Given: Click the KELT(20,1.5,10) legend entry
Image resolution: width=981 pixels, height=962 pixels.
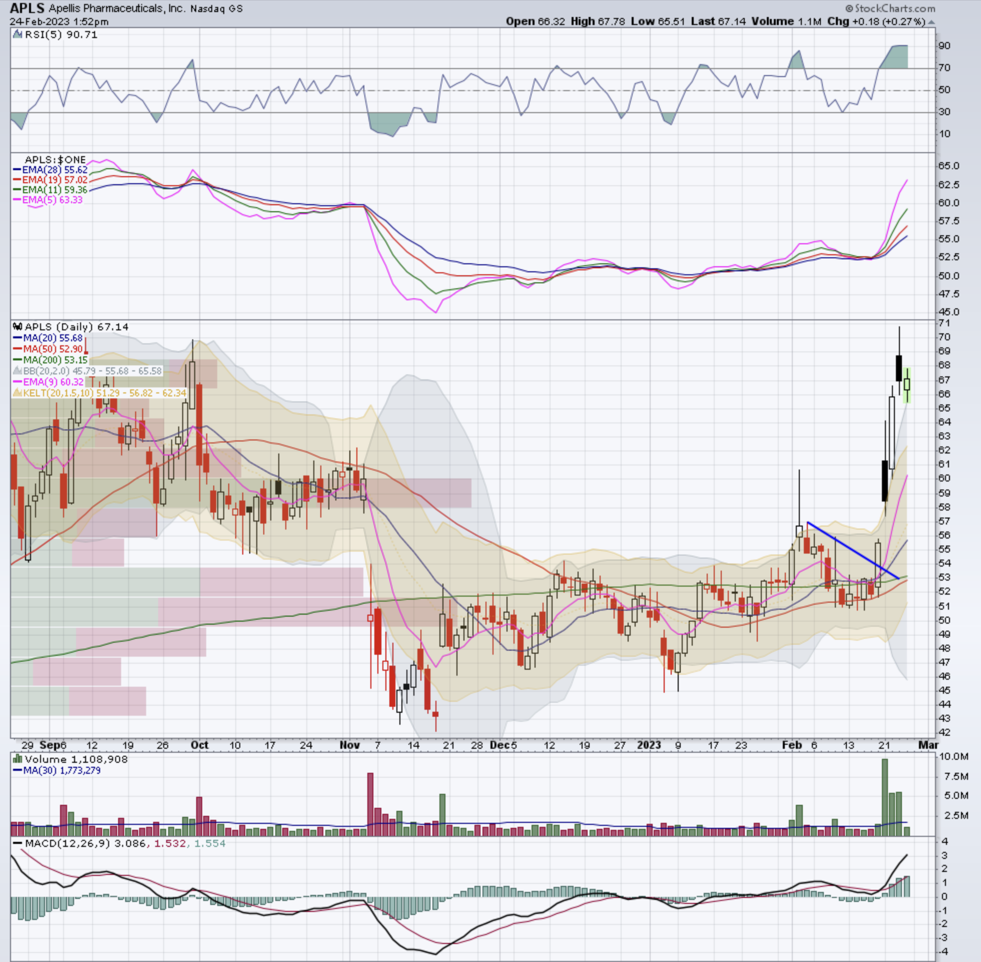Looking at the screenshot, I should point(105,392).
